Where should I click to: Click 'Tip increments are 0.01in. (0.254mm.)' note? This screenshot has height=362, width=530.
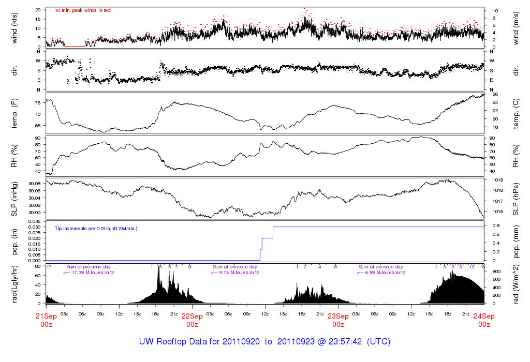coord(96,229)
